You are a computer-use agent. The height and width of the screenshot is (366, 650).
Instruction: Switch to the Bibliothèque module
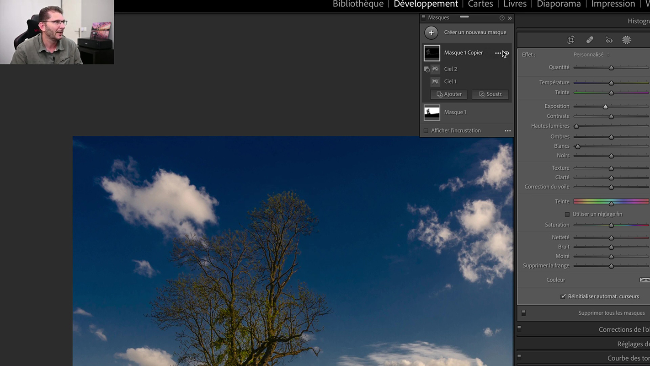pos(358,4)
